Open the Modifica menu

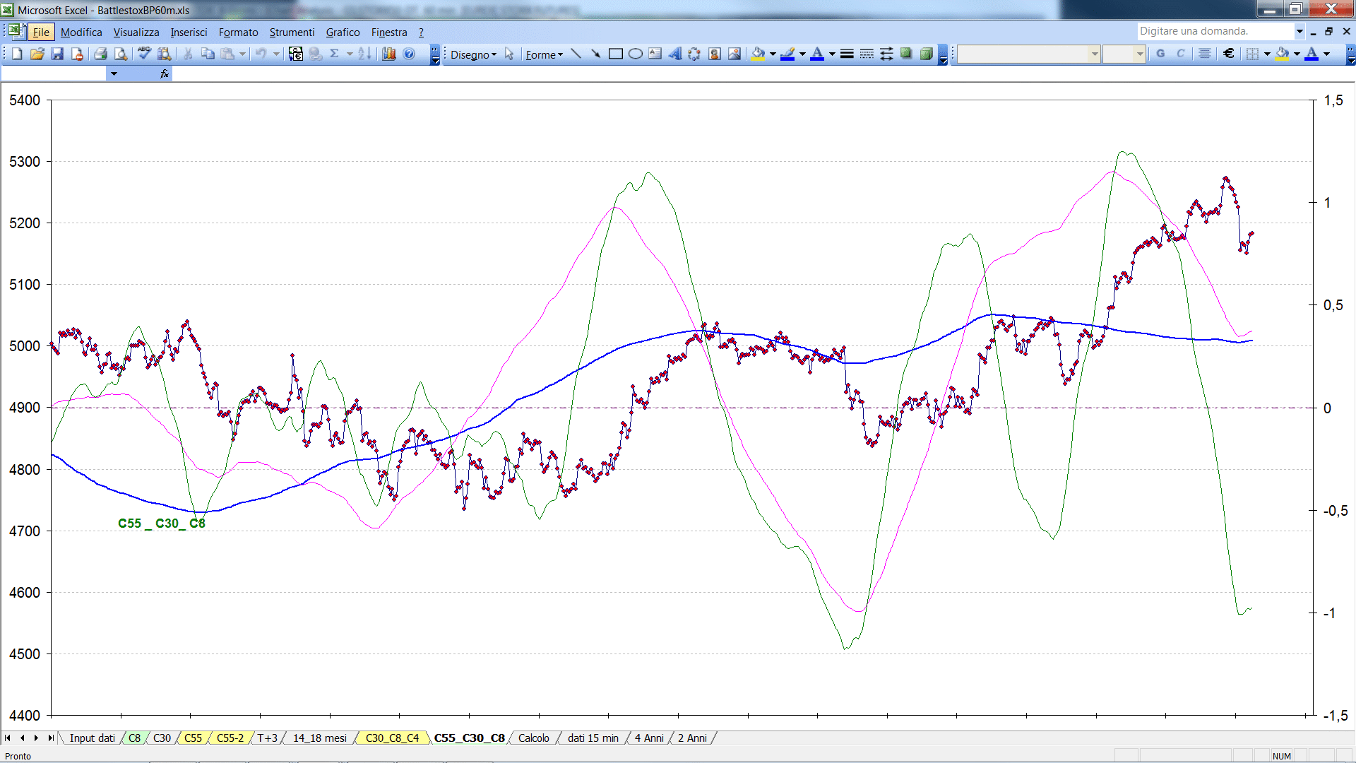pyautogui.click(x=81, y=32)
